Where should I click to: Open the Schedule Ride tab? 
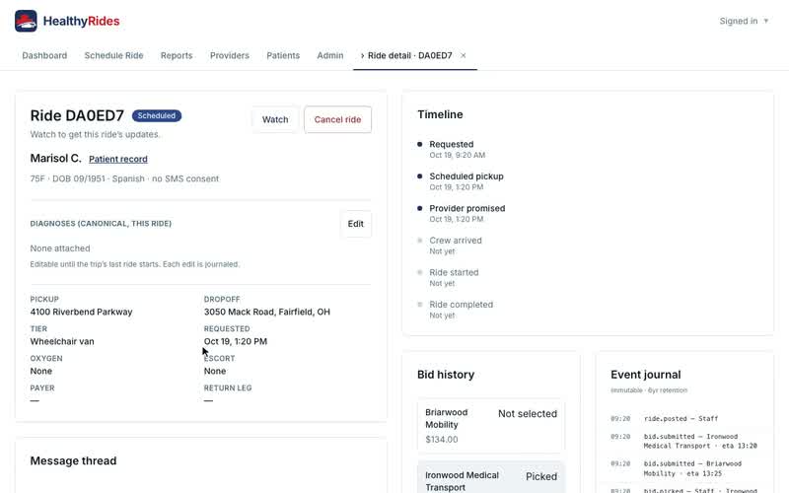coord(113,55)
